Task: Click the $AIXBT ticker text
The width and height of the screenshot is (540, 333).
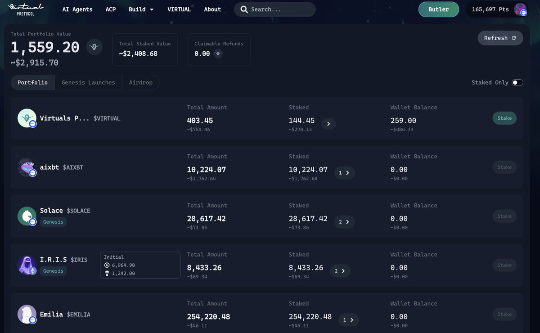Action: [x=73, y=167]
